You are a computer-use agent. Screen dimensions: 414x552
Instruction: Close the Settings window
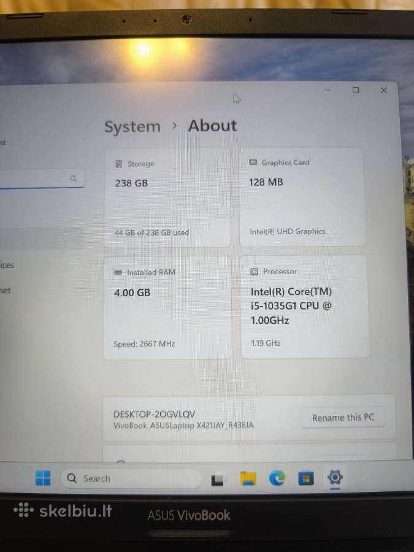coord(384,91)
